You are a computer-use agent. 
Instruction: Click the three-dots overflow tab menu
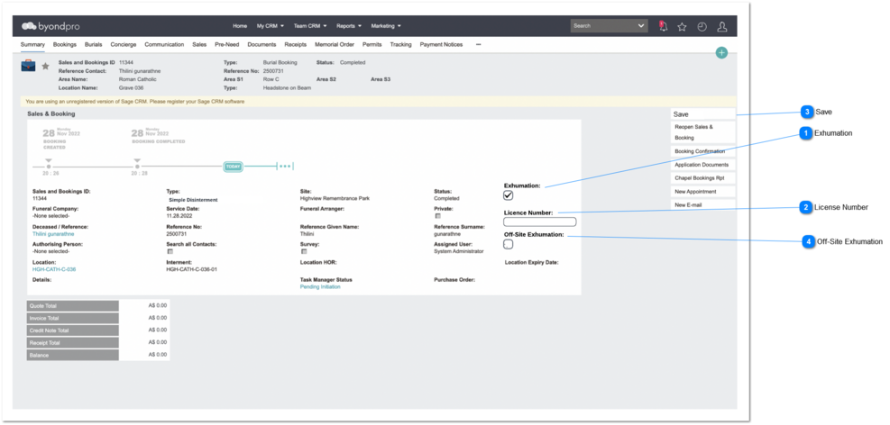tap(479, 44)
